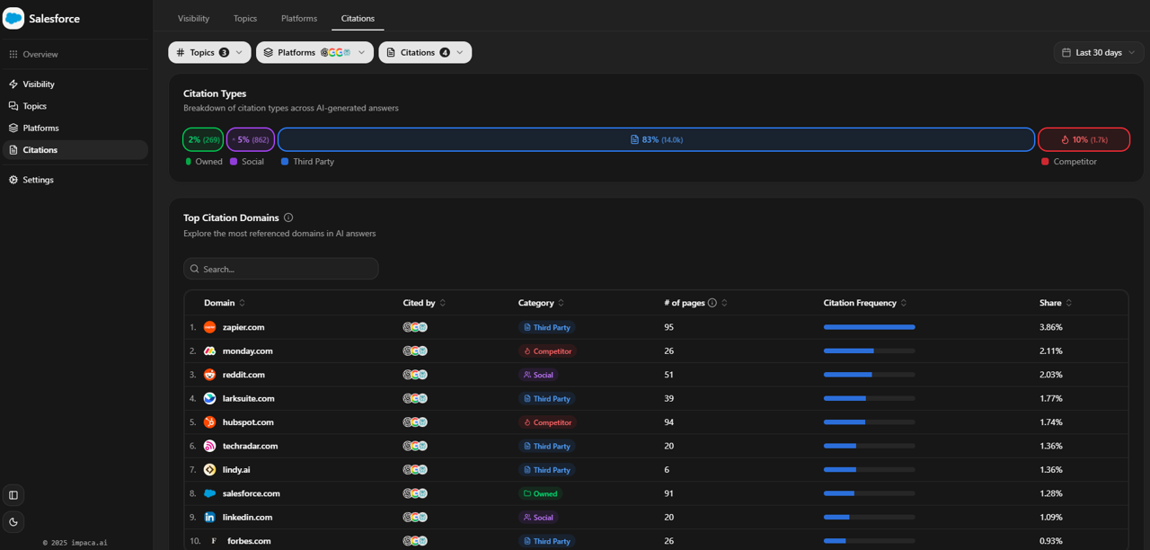Open the Topics filter dropdown
This screenshot has height=550, width=1150.
(x=209, y=52)
